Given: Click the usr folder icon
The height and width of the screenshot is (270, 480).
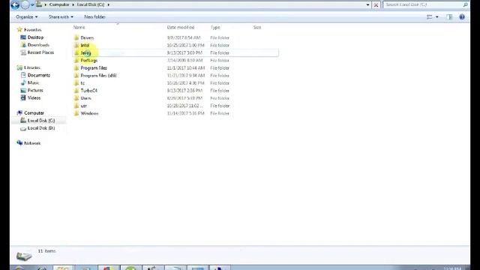Looking at the screenshot, I should (76, 106).
